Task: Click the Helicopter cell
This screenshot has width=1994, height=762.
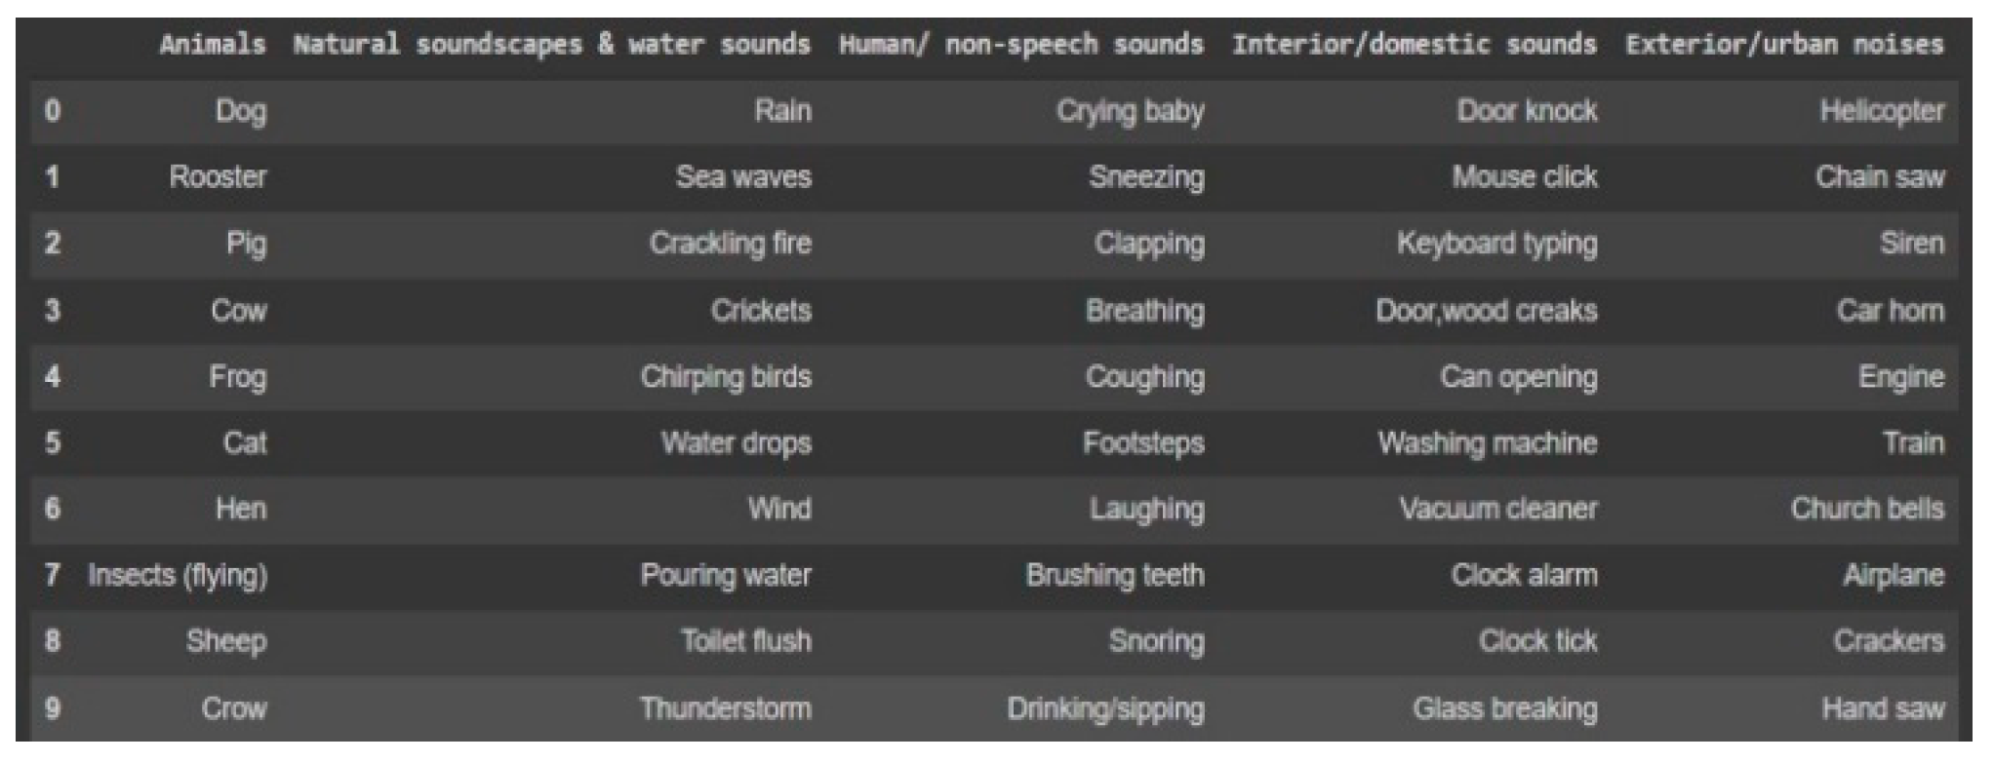Action: click(1881, 111)
